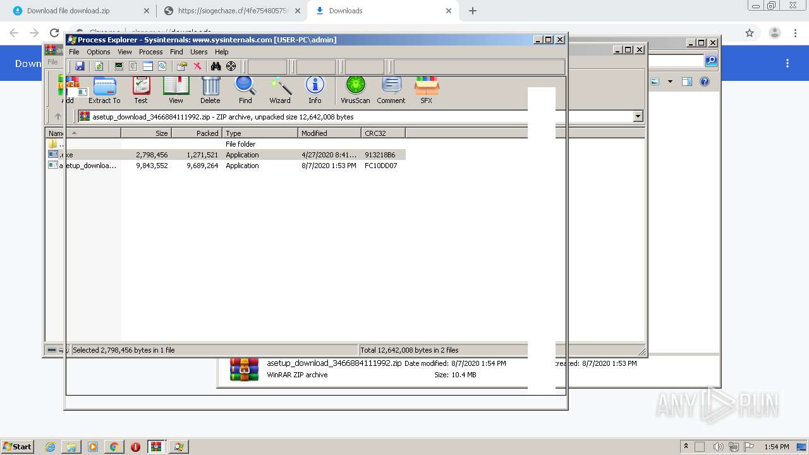Open System Information graph icon in Process Explorer
This screenshot has width=809, height=455.
[118, 66]
